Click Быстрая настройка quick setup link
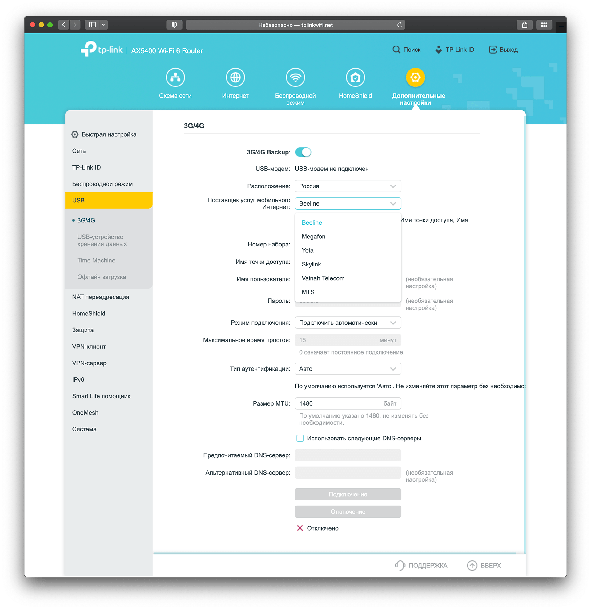591x609 pixels. click(x=109, y=134)
